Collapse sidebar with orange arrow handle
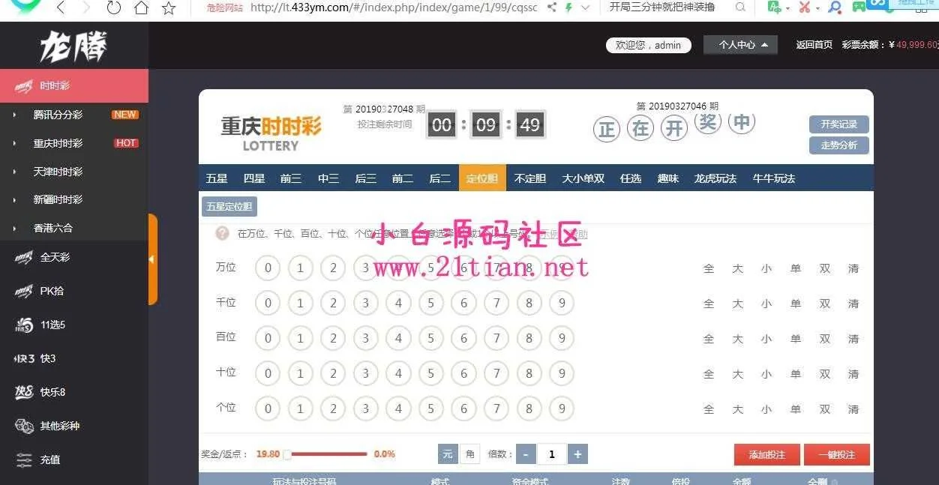This screenshot has width=939, height=485. [152, 259]
